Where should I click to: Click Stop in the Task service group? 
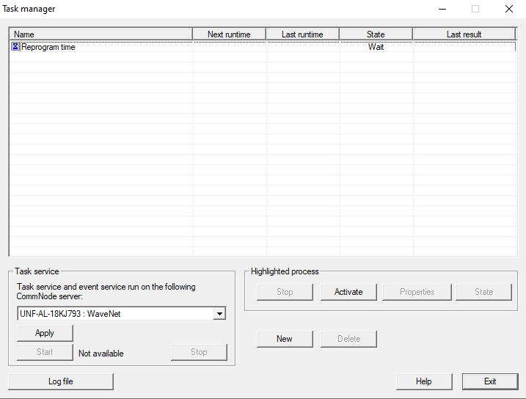199,352
